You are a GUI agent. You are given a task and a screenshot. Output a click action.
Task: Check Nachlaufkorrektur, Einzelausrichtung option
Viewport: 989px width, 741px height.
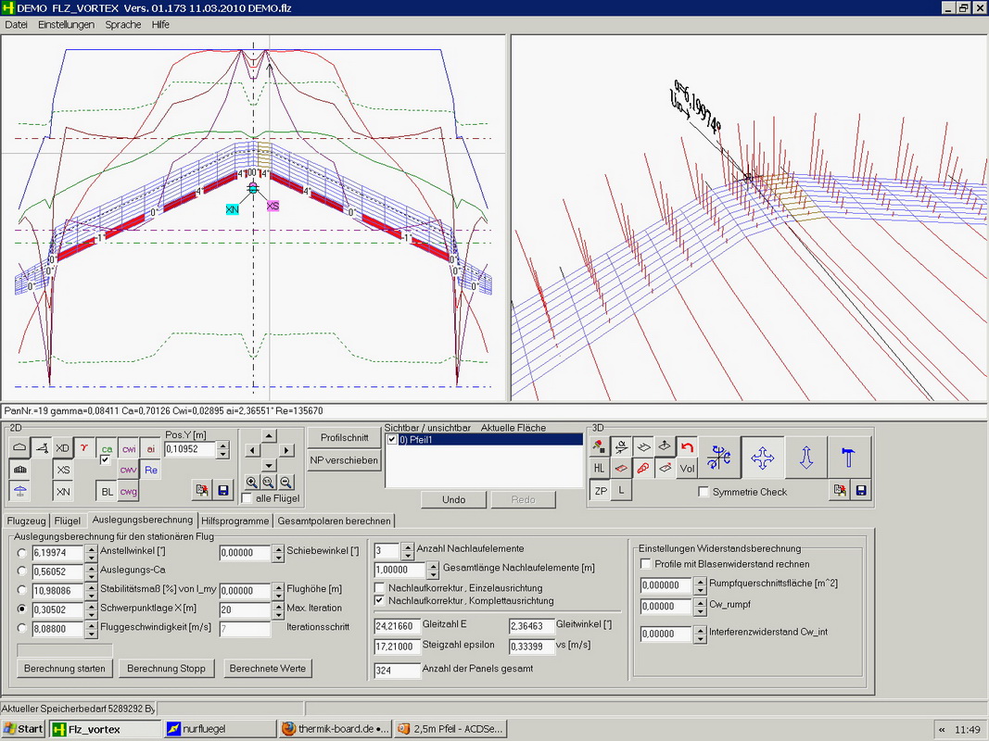(x=380, y=588)
